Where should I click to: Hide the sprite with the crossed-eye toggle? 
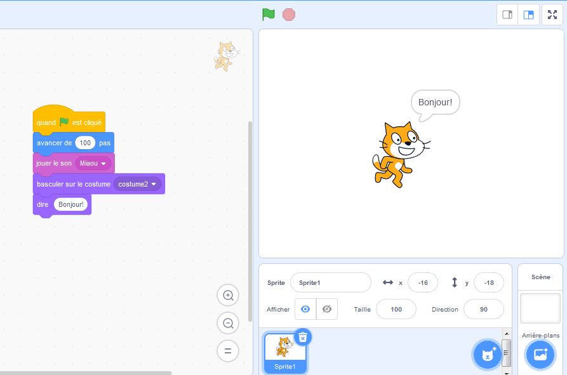tap(326, 309)
